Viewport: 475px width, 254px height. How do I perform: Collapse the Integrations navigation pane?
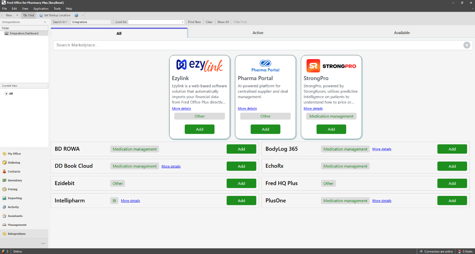[x=45, y=22]
